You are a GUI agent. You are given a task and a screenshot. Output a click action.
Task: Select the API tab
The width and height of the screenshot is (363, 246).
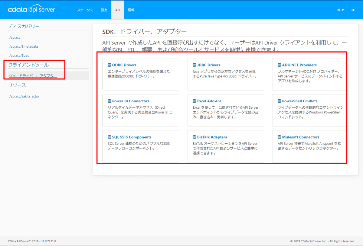click(118, 10)
